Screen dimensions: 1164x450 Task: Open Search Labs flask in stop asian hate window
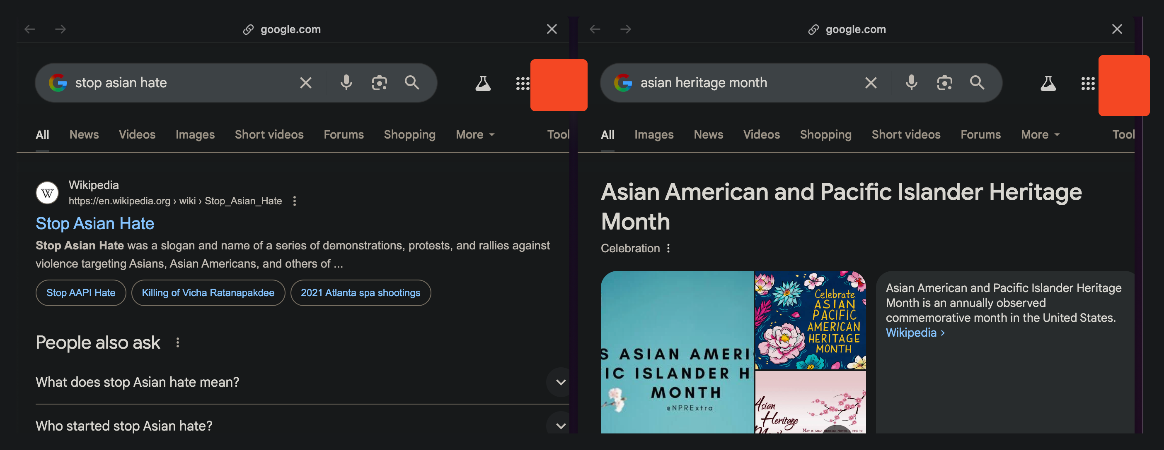[x=483, y=84]
